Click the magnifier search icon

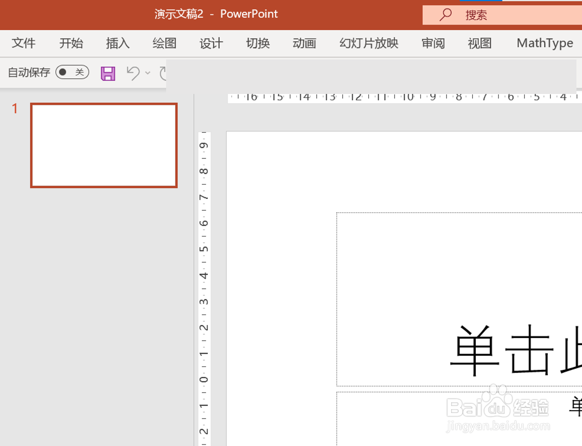click(446, 15)
